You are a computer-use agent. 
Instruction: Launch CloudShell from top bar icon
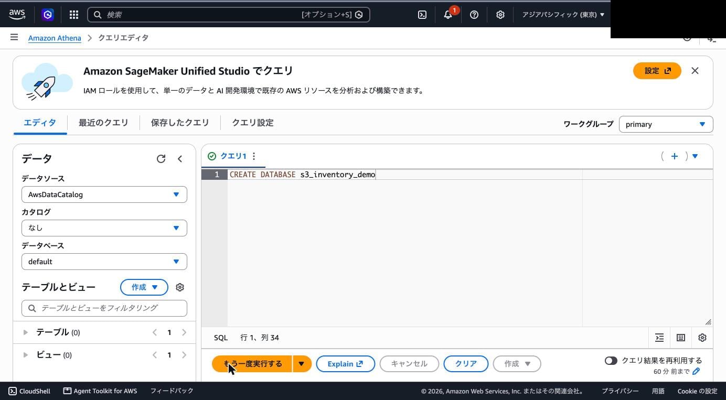click(422, 15)
